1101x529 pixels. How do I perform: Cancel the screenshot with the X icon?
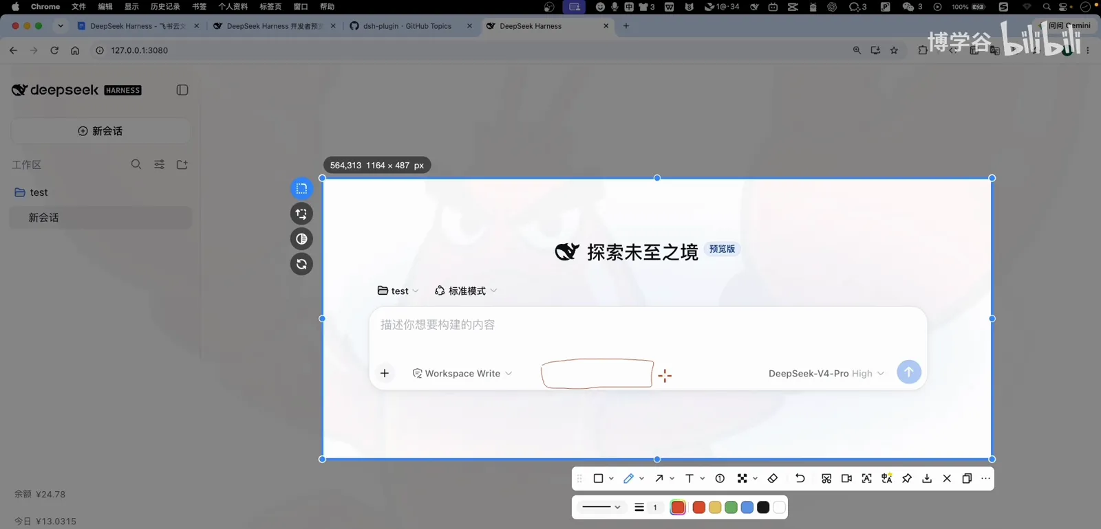coord(947,478)
